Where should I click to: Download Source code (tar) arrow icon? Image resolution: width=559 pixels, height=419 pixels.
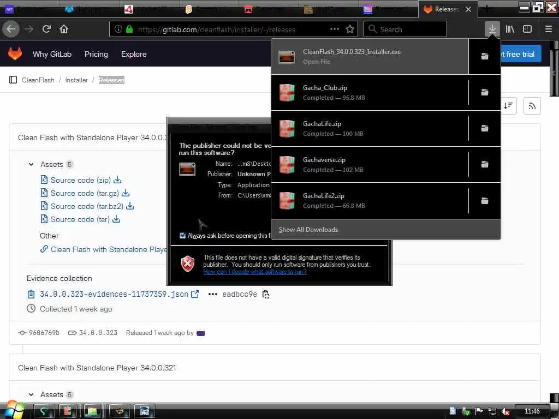pyautogui.click(x=116, y=219)
